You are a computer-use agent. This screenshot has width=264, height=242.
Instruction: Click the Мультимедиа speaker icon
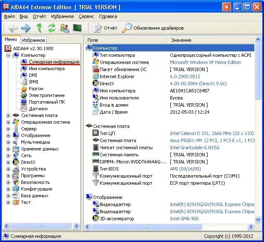pos(15,142)
